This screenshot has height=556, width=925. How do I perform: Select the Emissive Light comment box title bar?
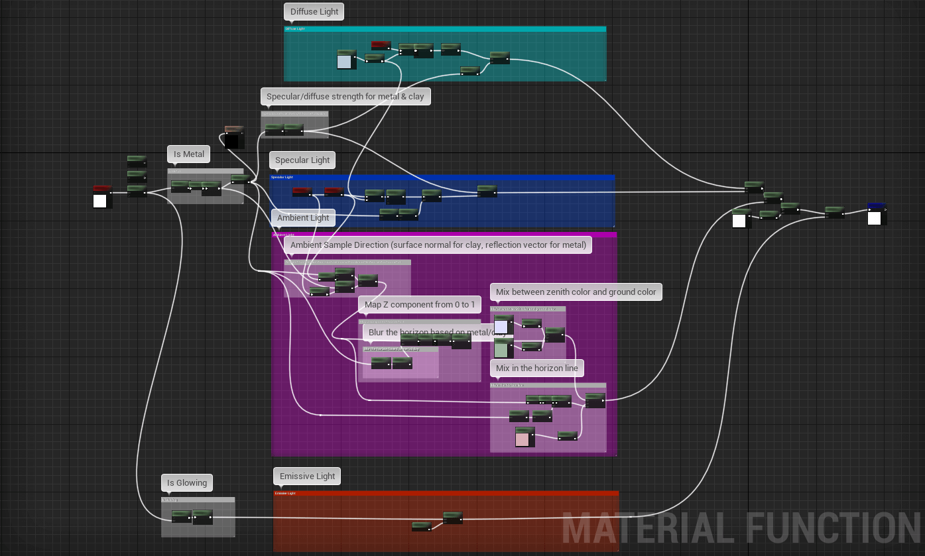tap(446, 493)
